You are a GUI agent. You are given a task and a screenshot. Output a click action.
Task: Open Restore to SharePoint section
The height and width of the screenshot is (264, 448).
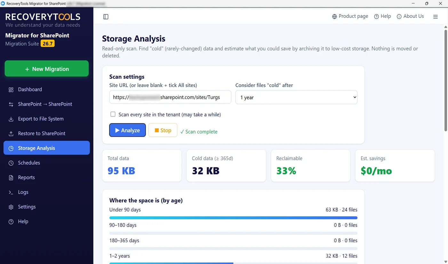click(47, 134)
